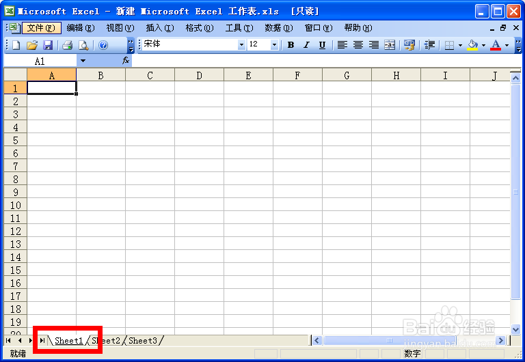Open the 格式(O) menu

tap(200, 28)
